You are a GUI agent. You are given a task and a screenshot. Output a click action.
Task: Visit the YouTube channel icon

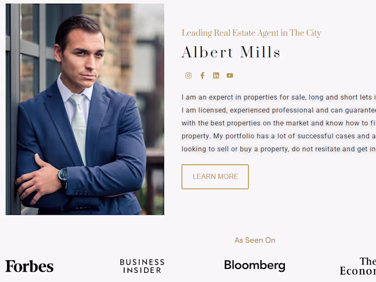[230, 76]
